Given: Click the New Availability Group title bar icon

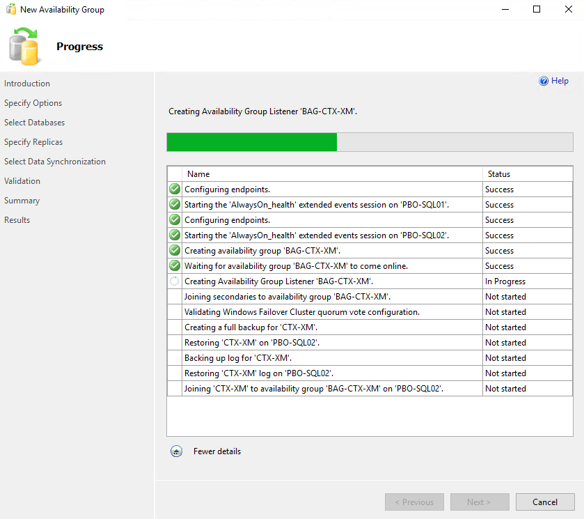Looking at the screenshot, I should pyautogui.click(x=11, y=9).
